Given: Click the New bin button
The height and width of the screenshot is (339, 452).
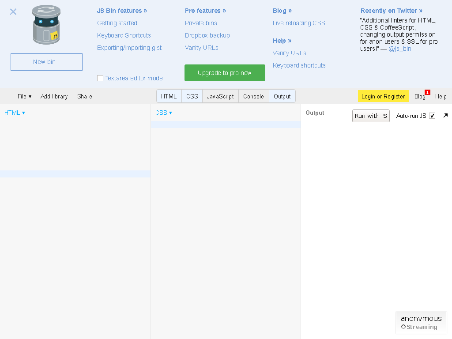Looking at the screenshot, I should point(46,62).
